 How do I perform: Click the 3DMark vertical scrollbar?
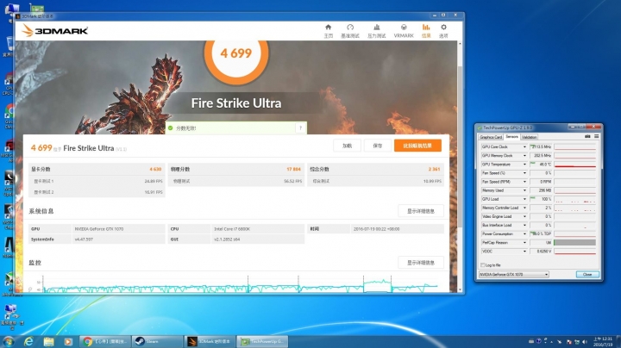click(460, 166)
